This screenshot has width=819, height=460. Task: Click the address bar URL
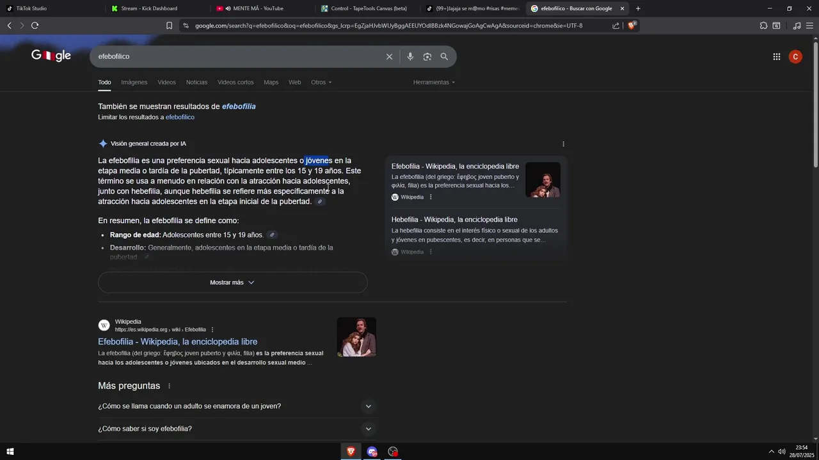(x=388, y=26)
